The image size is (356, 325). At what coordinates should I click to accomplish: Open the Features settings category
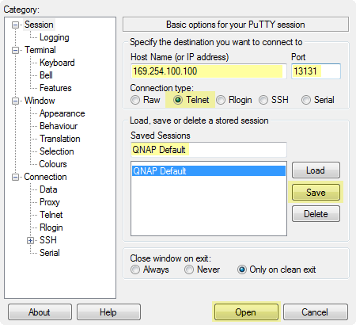tap(55, 88)
